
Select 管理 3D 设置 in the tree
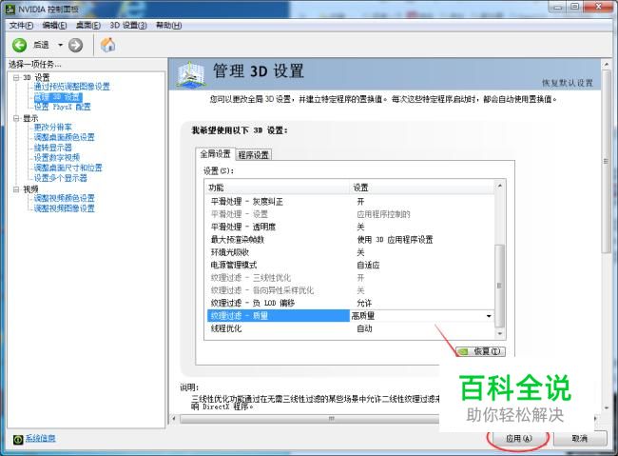[x=58, y=97]
